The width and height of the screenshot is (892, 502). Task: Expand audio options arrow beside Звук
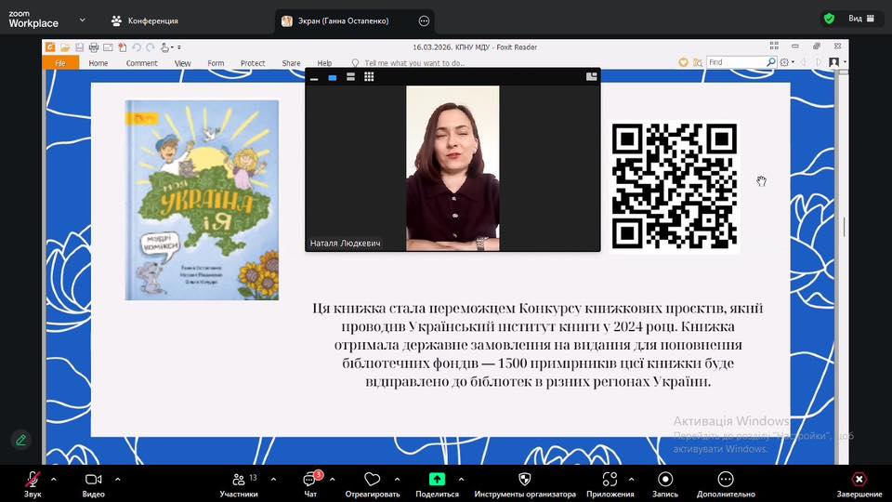(53, 479)
